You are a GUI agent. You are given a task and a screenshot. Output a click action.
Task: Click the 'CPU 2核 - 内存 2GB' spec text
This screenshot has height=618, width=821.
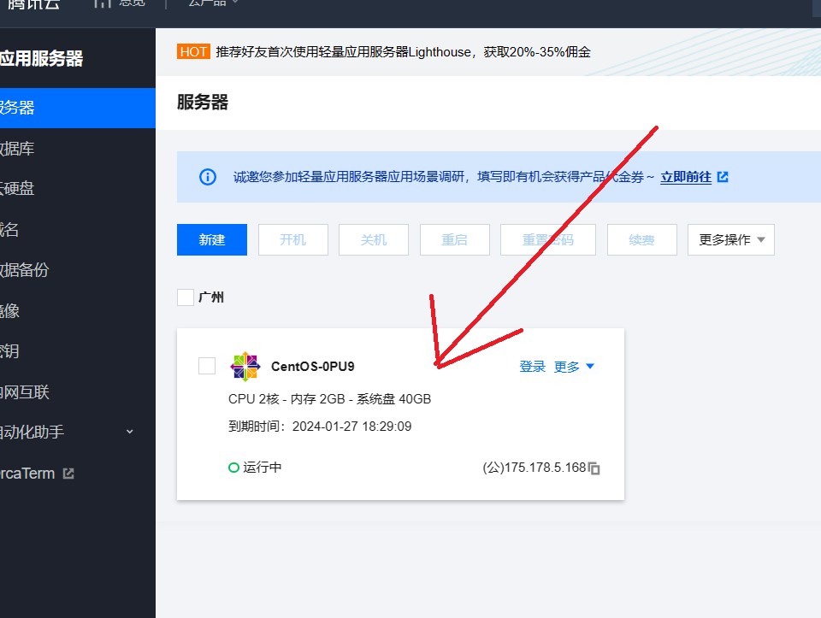click(x=287, y=399)
